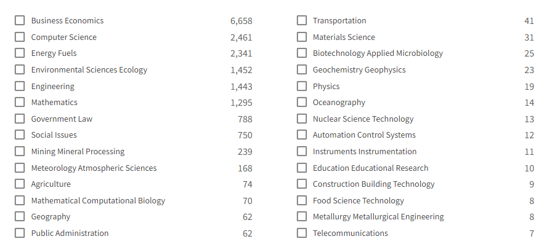This screenshot has height=247, width=555.
Task: Enable the Agriculture checkbox
Action: click(x=20, y=184)
